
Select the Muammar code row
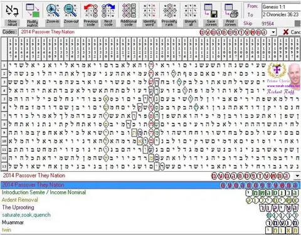point(150,222)
